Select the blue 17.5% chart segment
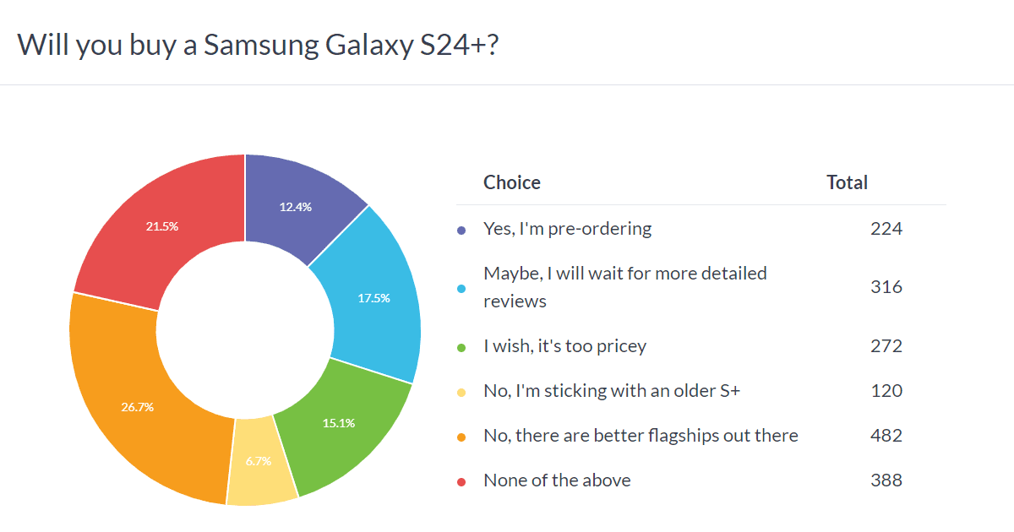Screen dimensions: 1014x532 pyautogui.click(x=372, y=298)
